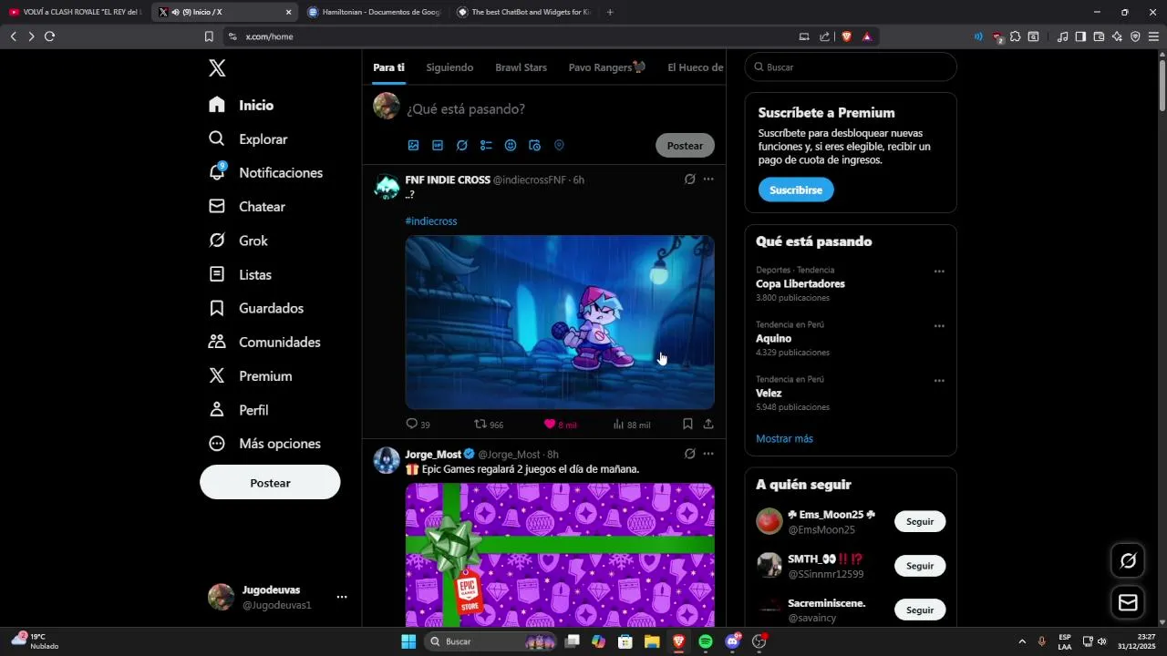The image size is (1167, 656).
Task: Switch to the Pavo Rangers tab
Action: tap(607, 67)
